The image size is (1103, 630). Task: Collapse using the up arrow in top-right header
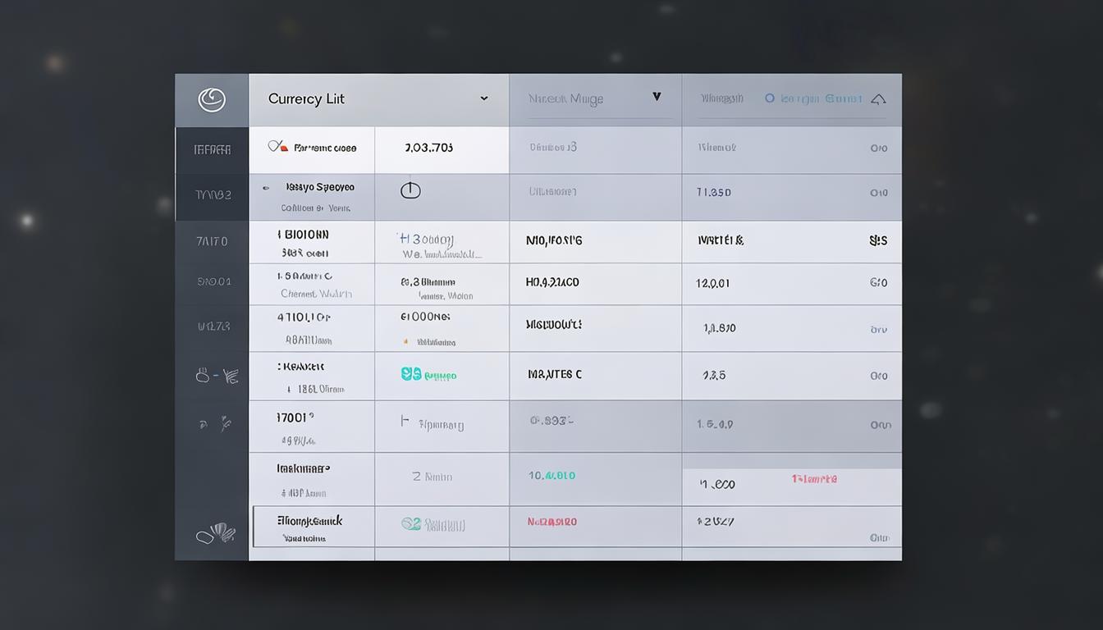pos(878,99)
